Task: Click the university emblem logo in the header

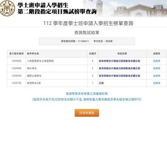Action: click(x=7, y=8)
